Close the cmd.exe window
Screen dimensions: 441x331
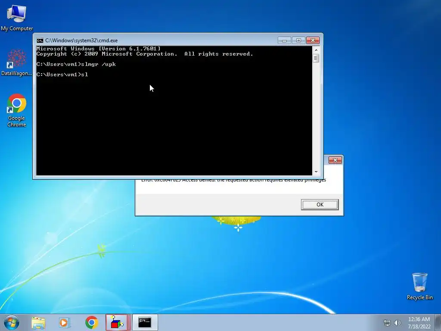(313, 41)
